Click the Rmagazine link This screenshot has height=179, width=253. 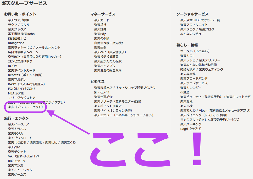[16, 43]
